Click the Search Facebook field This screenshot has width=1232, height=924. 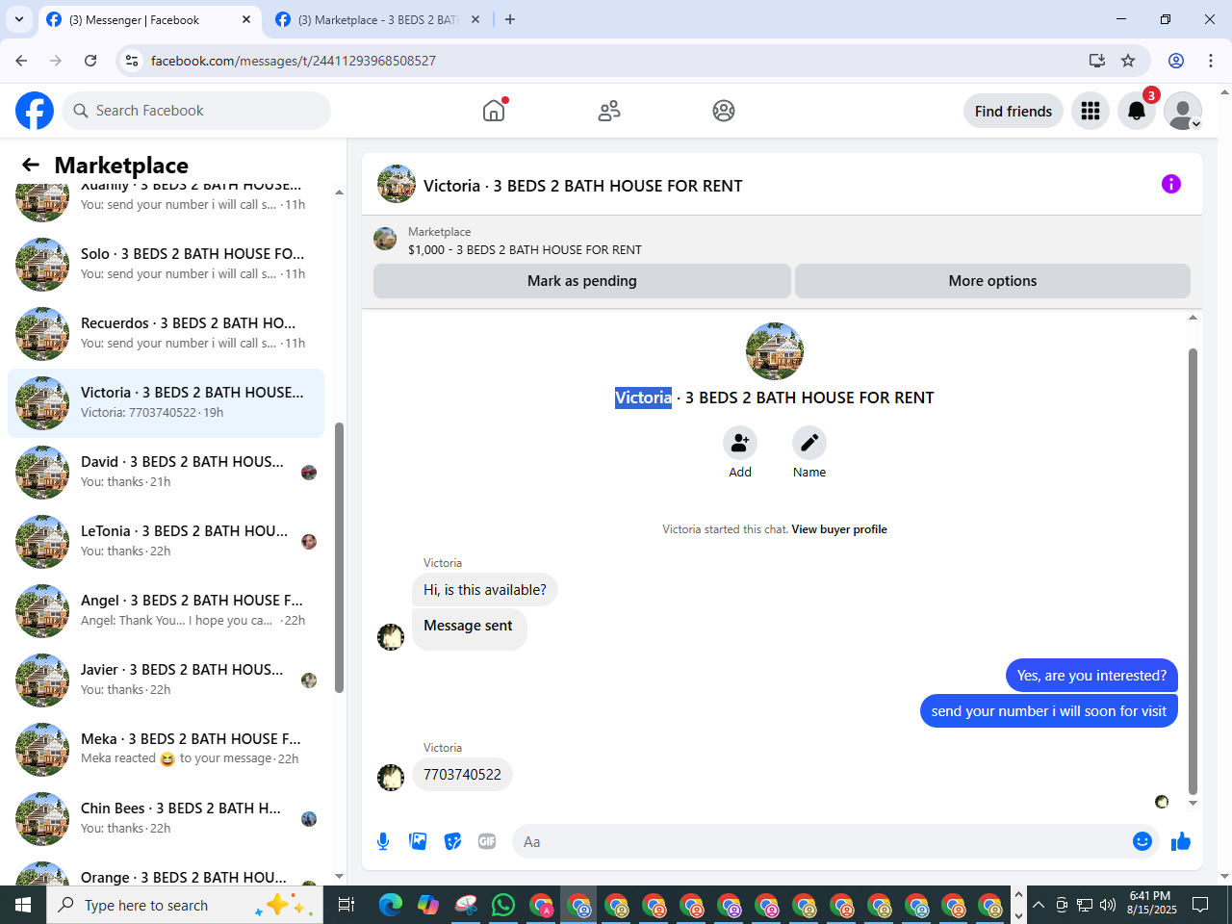coord(196,111)
